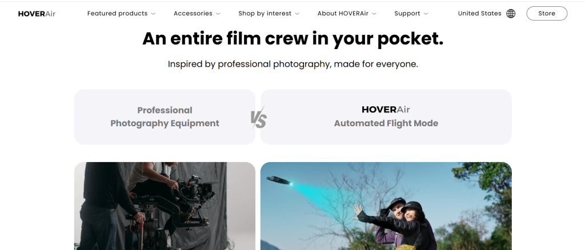Click the flying drone in the right photo
585x250 pixels.
click(x=279, y=181)
